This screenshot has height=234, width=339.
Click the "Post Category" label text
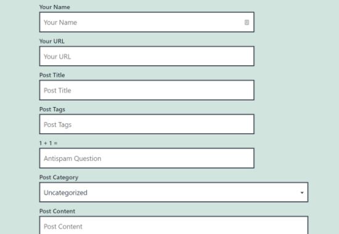pyautogui.click(x=59, y=177)
